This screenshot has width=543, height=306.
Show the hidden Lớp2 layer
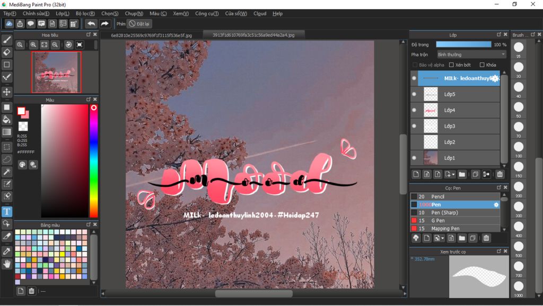(414, 142)
